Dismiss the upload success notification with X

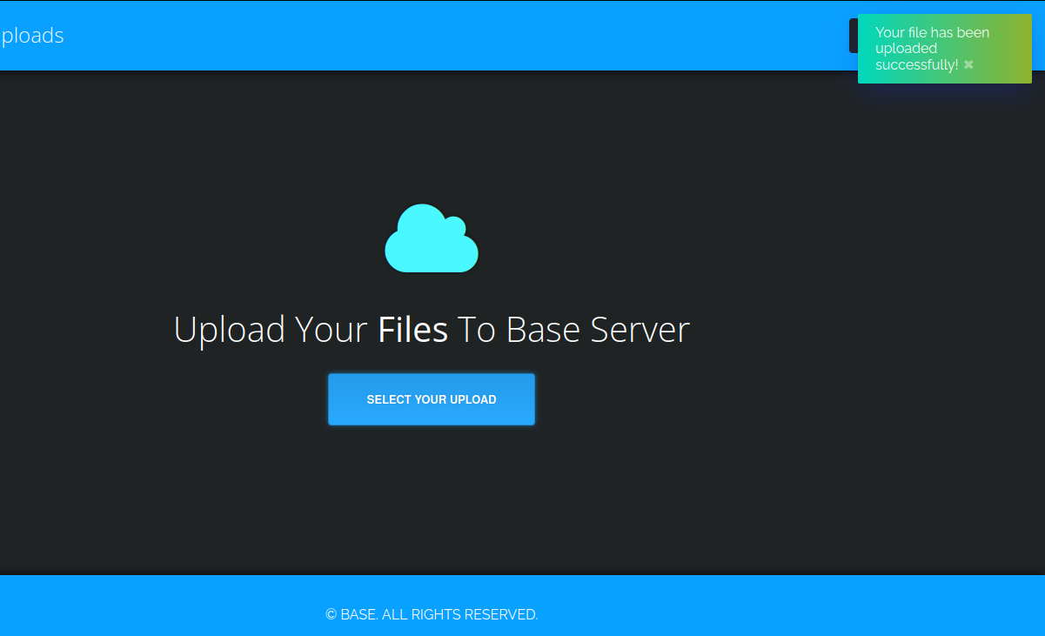pos(968,65)
